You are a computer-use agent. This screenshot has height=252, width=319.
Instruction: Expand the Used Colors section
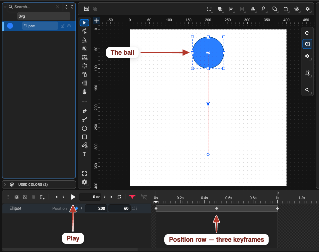point(5,185)
